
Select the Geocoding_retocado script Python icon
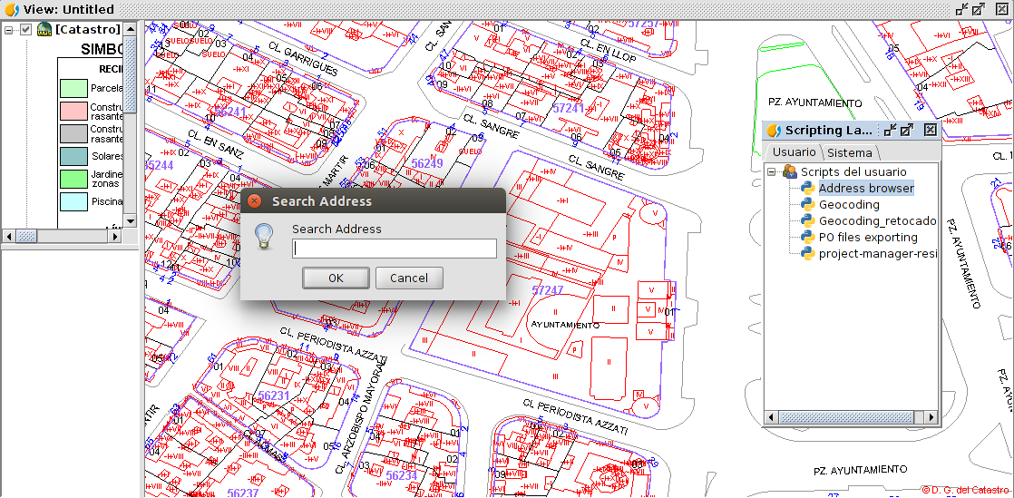click(x=807, y=221)
